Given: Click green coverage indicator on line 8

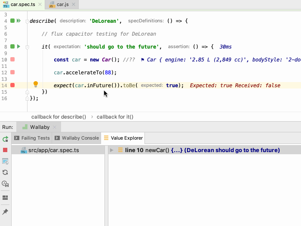Looking at the screenshot, I should pos(12,46).
